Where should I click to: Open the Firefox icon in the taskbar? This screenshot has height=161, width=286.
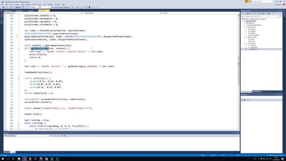tap(30, 159)
